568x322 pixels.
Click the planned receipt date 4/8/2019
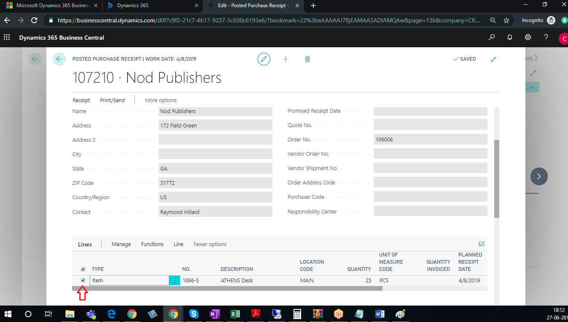tap(469, 281)
